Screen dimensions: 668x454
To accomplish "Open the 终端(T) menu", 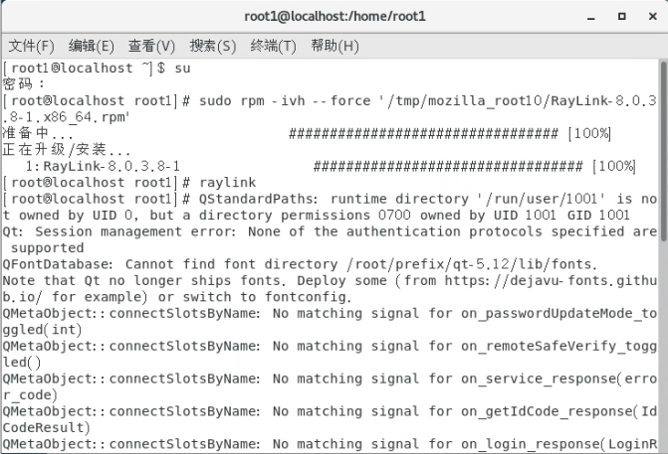I will (273, 46).
